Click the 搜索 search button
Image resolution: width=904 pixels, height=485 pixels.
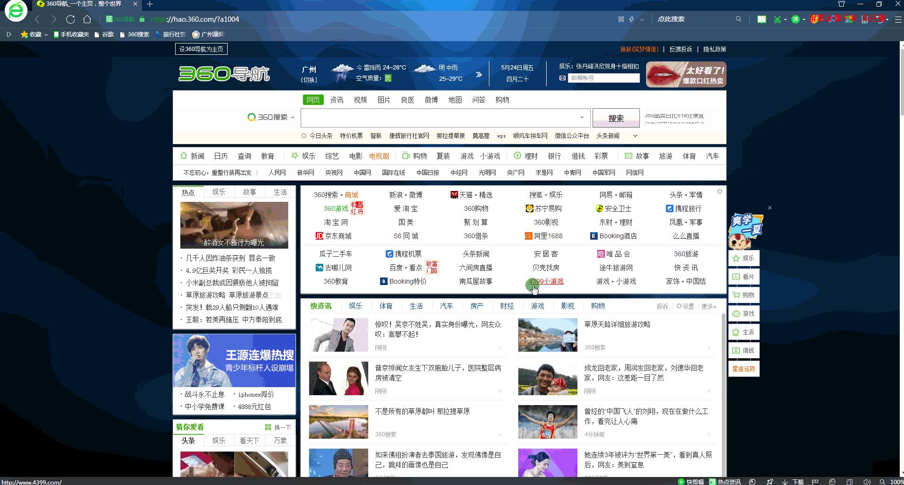point(616,118)
